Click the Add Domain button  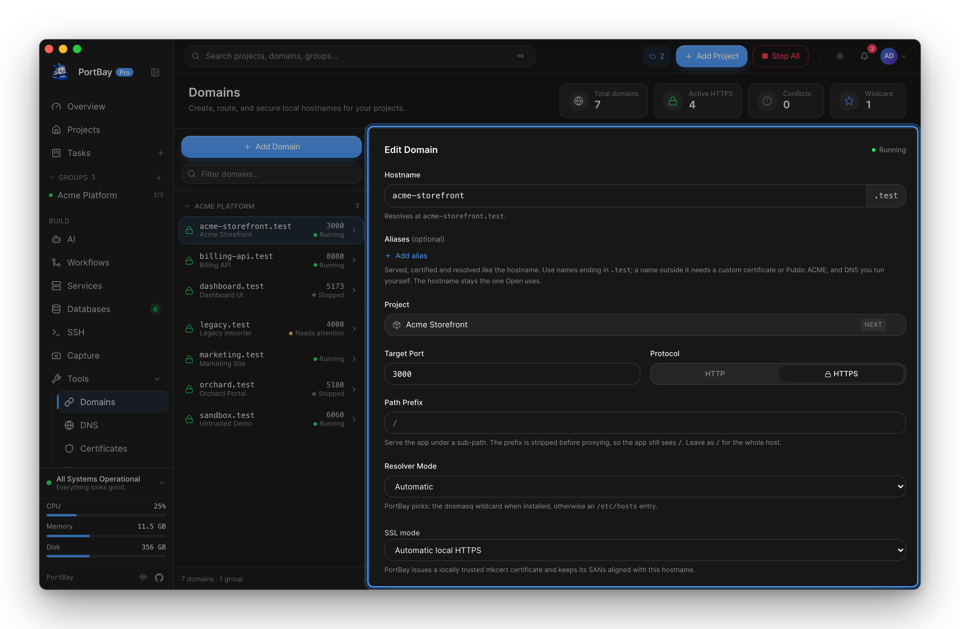click(x=271, y=147)
